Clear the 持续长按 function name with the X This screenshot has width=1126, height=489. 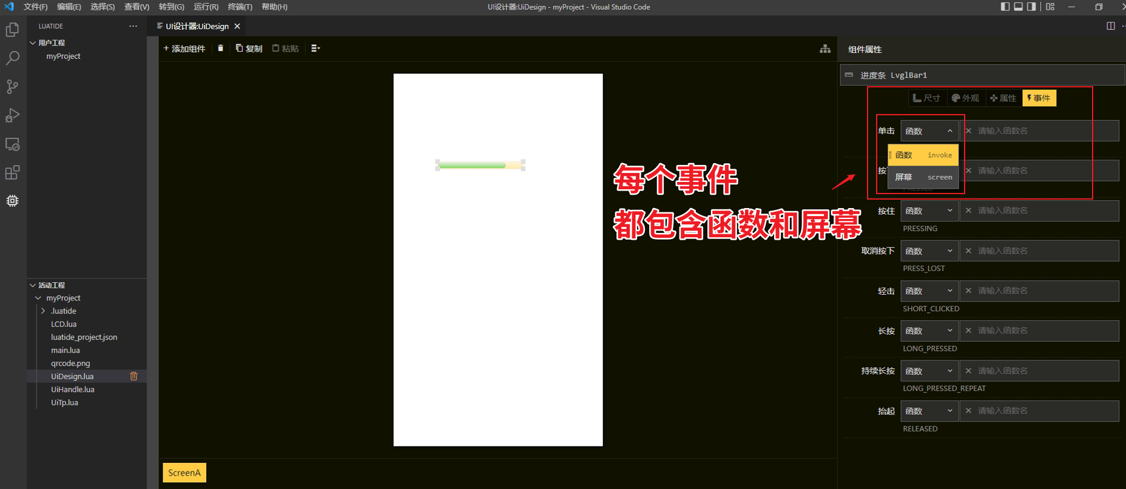click(x=968, y=371)
